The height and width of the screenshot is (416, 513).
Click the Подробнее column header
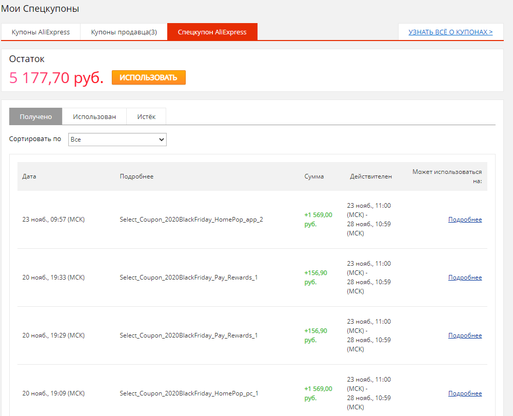point(136,176)
